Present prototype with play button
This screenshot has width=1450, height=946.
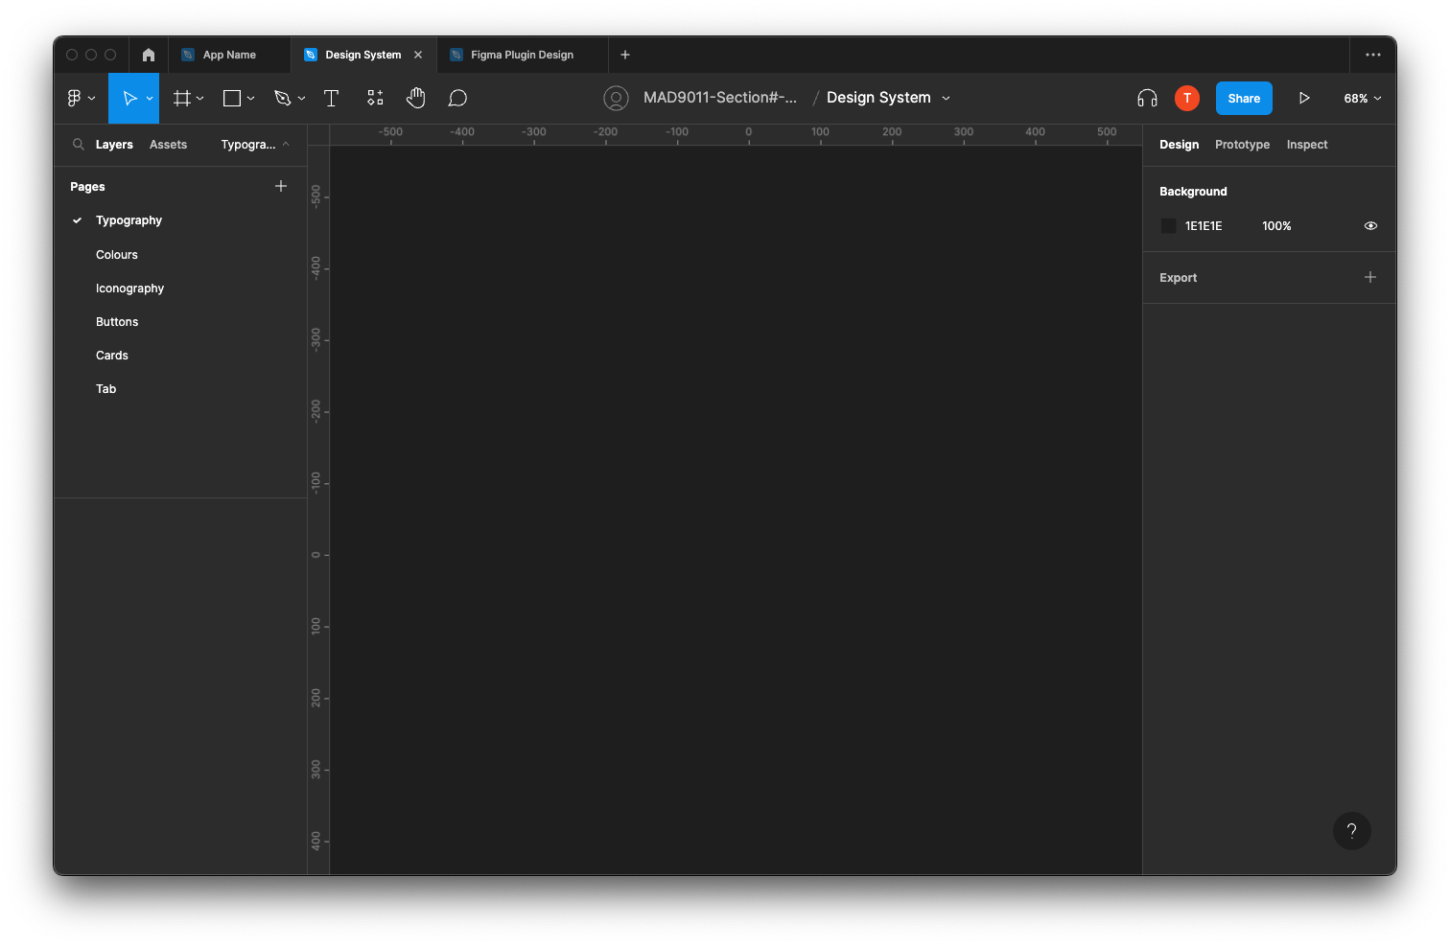(x=1304, y=98)
